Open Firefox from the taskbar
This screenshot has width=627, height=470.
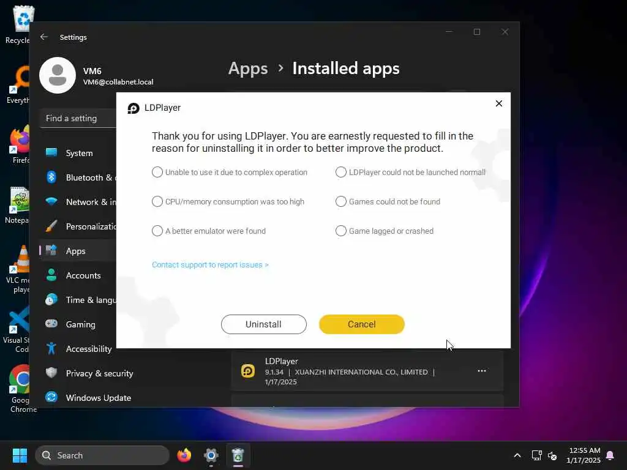point(184,455)
